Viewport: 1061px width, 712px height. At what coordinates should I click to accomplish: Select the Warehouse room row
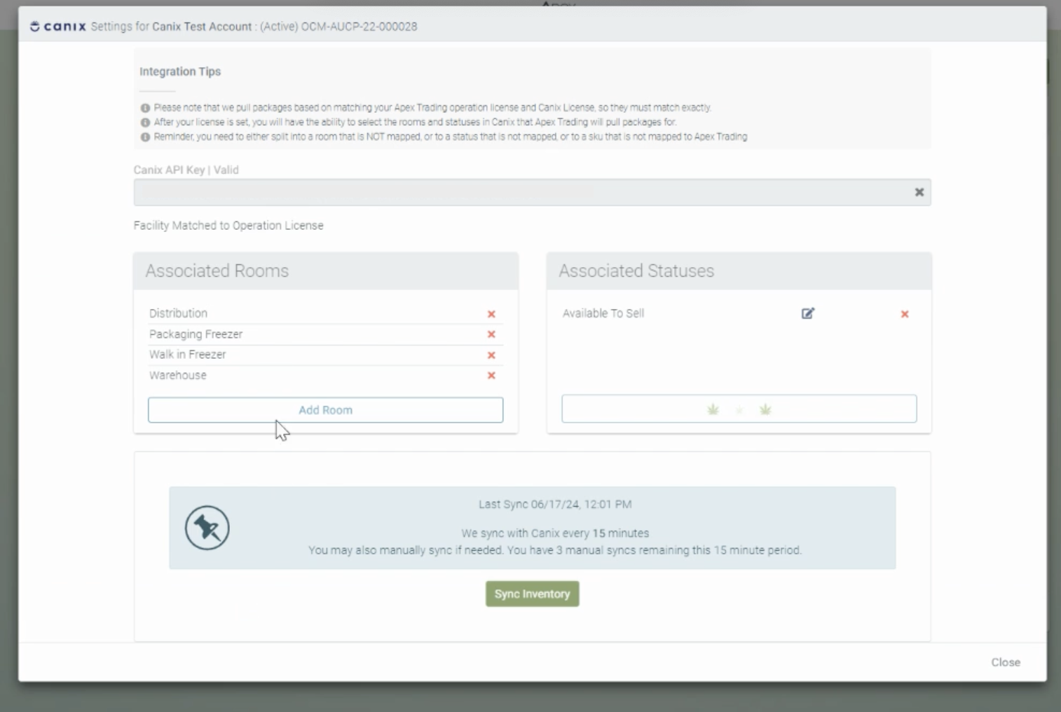[x=325, y=376]
